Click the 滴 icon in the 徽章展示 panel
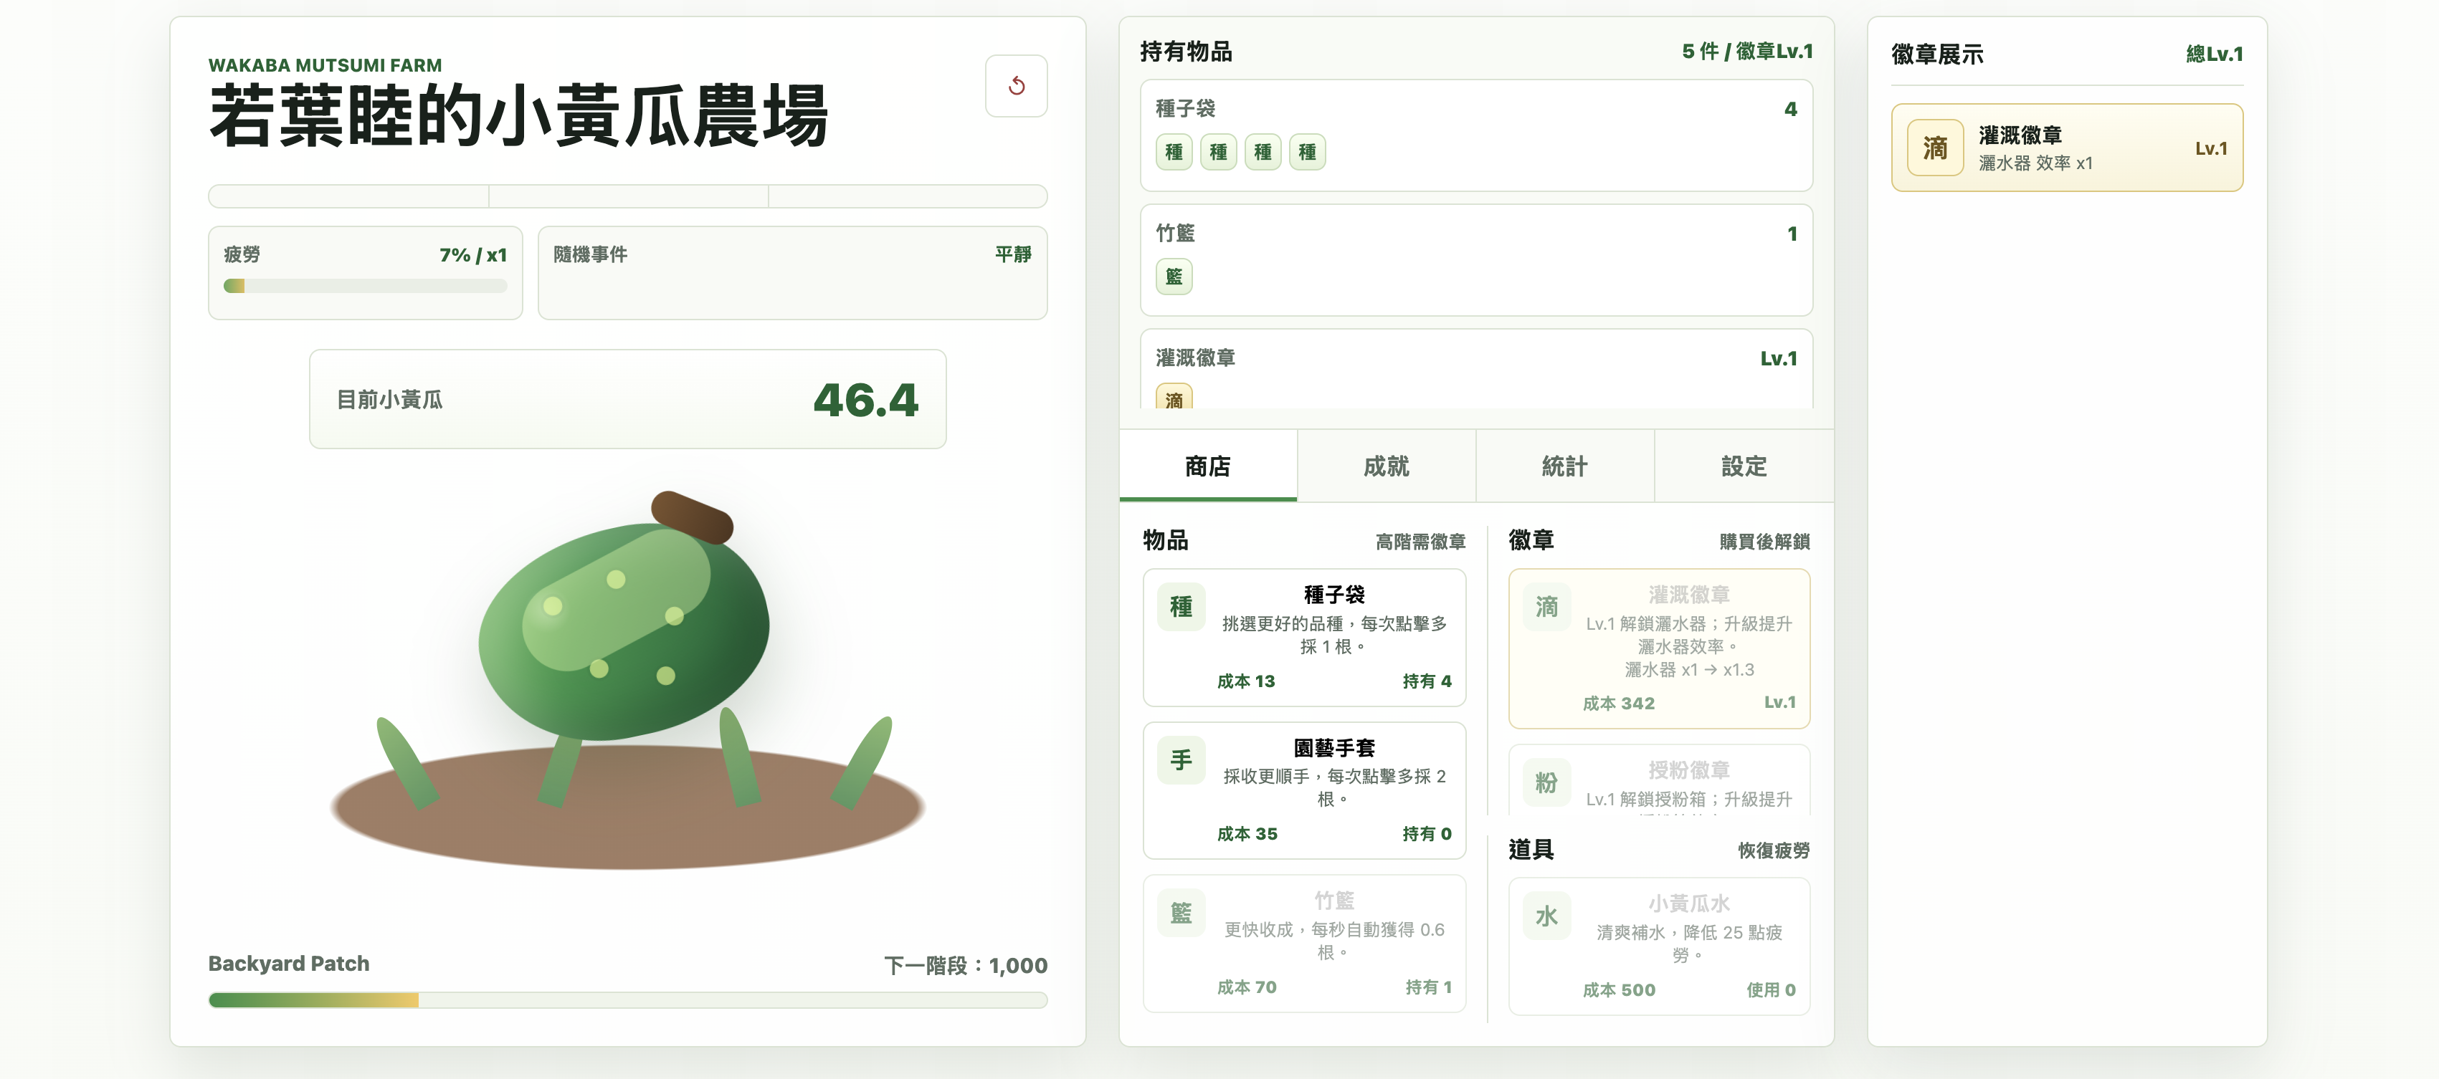The image size is (2439, 1079). (1934, 148)
